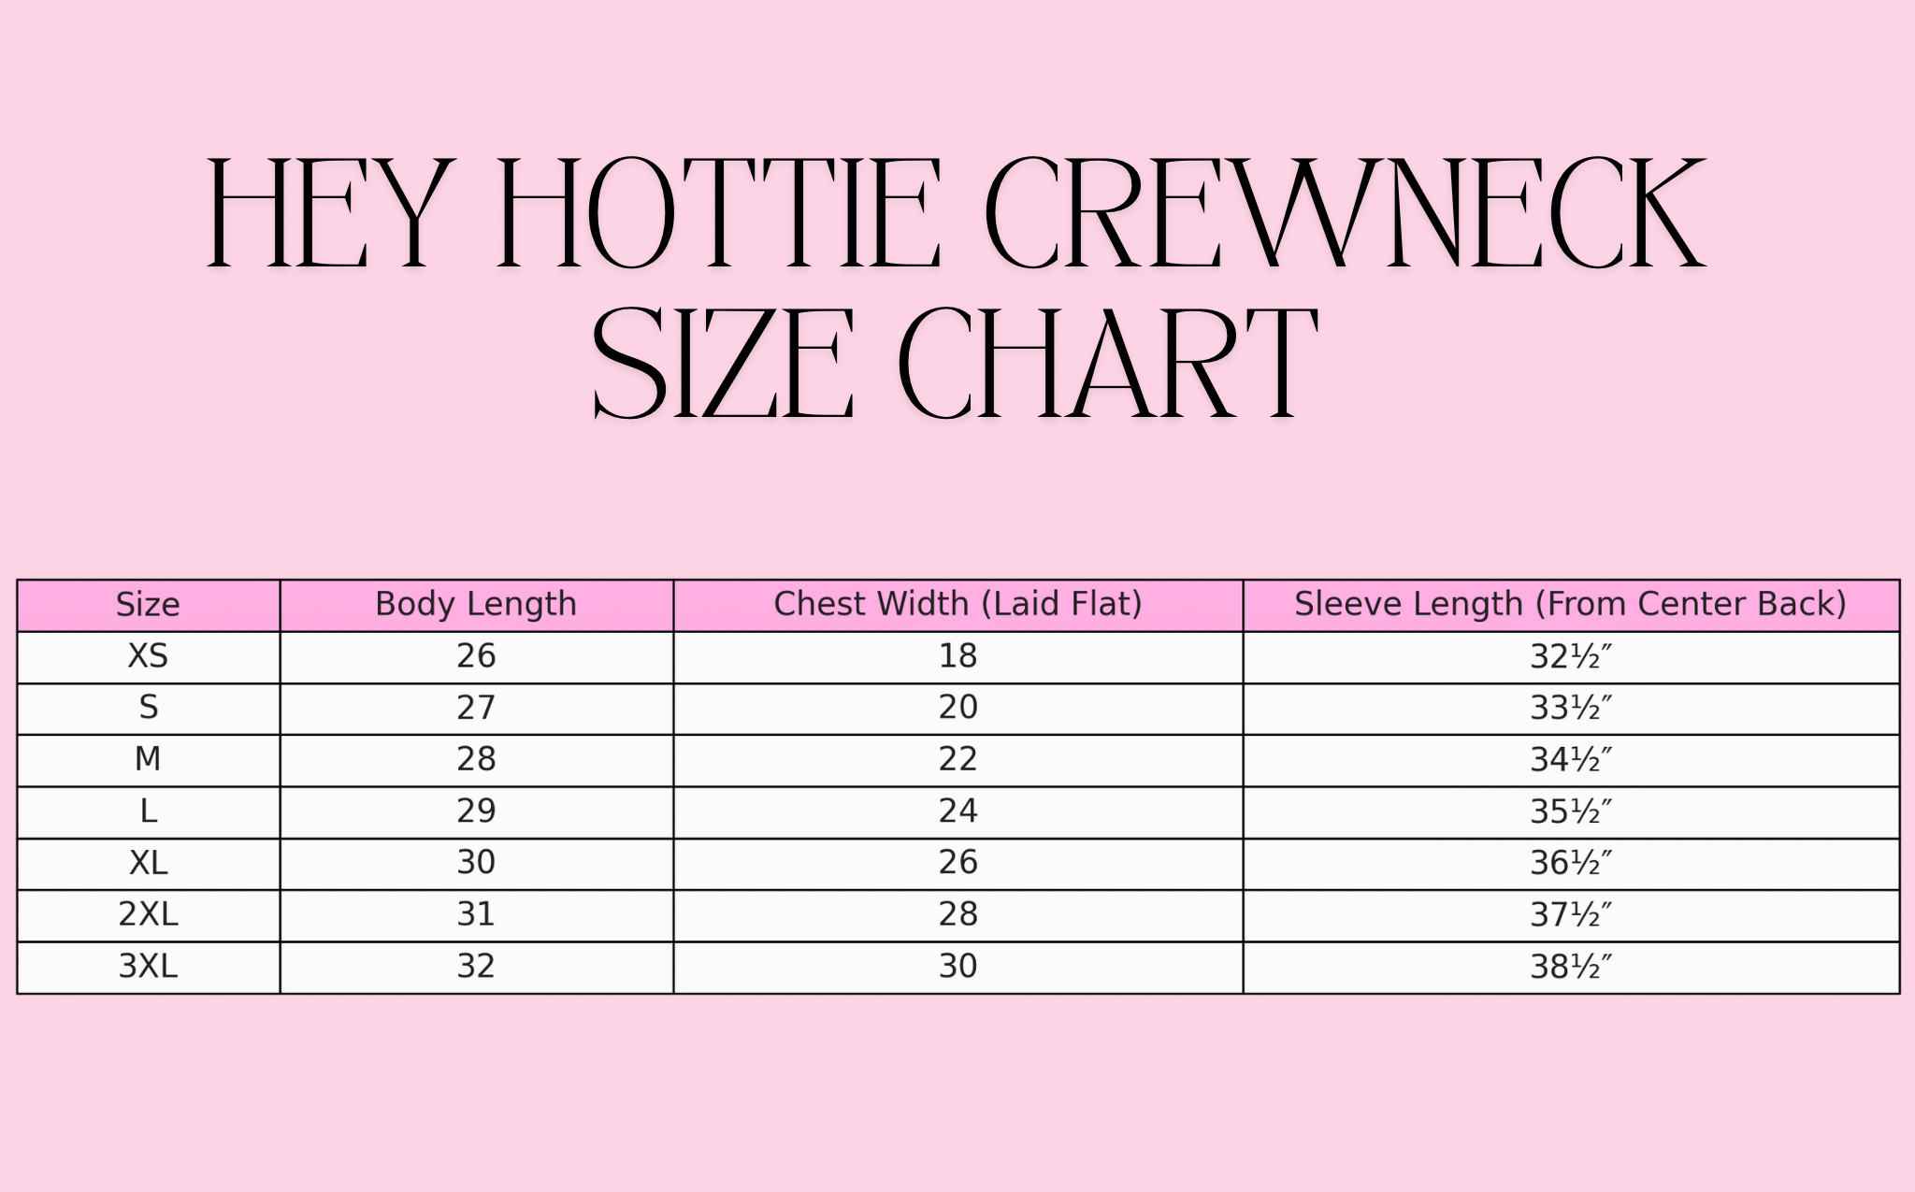Click the Chest Width (Laid Flat) header
The width and height of the screenshot is (1915, 1192).
click(x=957, y=605)
